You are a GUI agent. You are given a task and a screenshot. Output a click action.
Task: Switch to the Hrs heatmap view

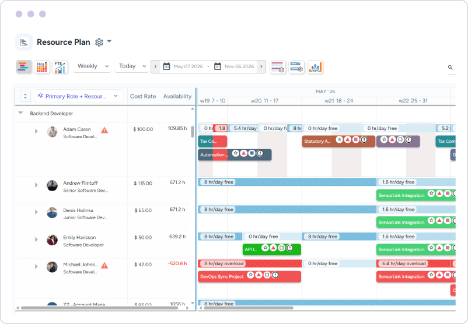(42, 67)
